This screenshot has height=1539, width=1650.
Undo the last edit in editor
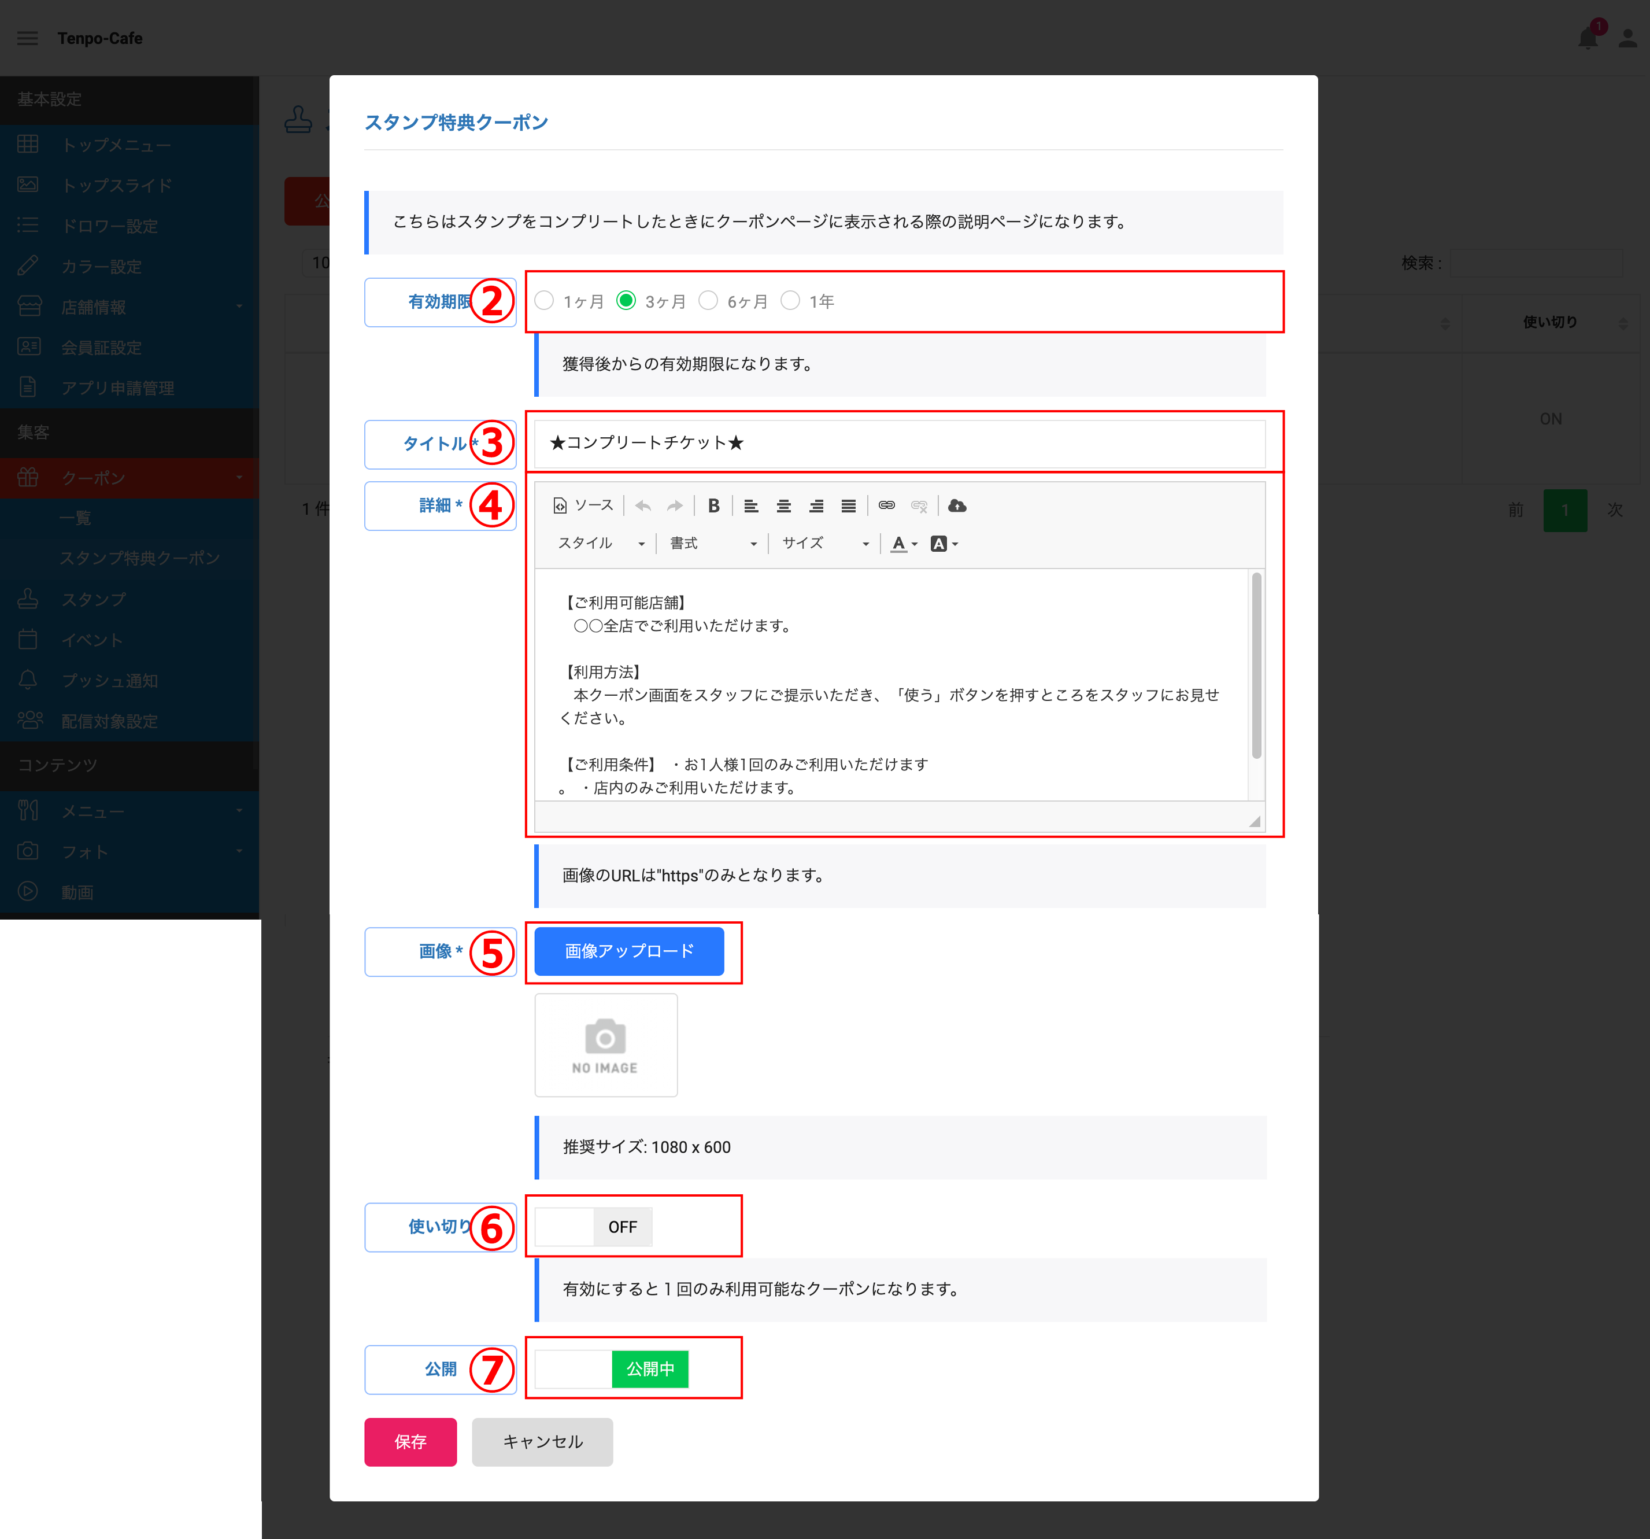point(643,505)
